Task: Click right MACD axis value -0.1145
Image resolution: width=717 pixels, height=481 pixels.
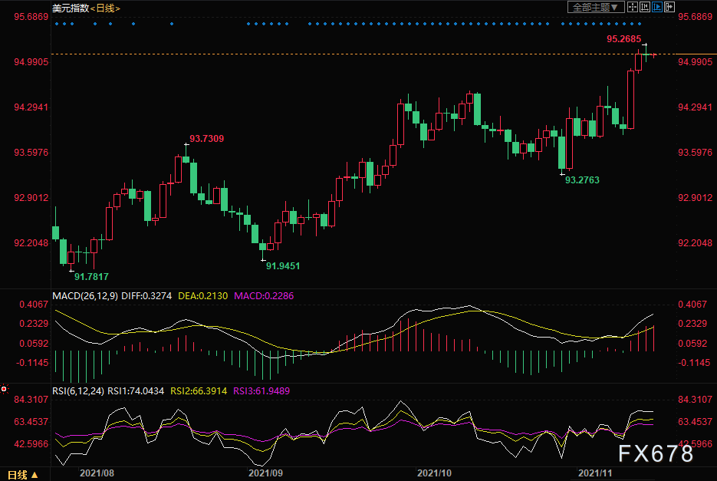Action: click(x=695, y=362)
